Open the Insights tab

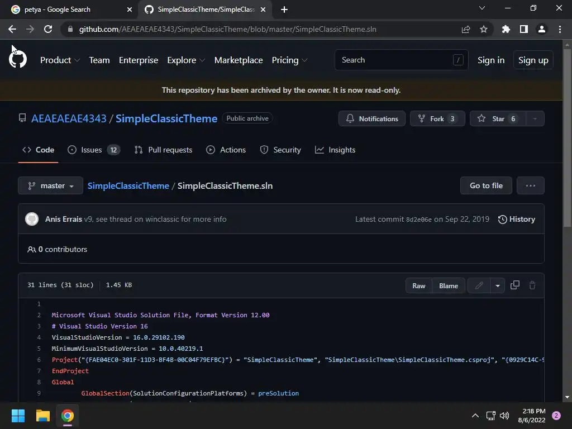(335, 150)
